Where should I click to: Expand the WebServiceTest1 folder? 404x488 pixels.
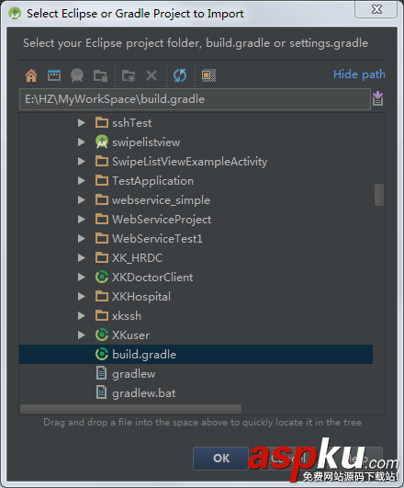click(x=82, y=238)
